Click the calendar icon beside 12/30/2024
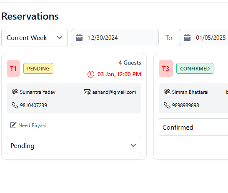The width and height of the screenshot is (228, 193). 79,38
